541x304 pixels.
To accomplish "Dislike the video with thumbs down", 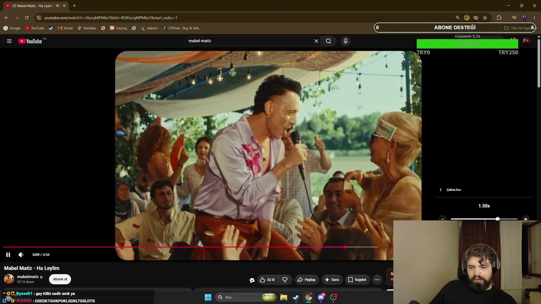I will click(285, 280).
